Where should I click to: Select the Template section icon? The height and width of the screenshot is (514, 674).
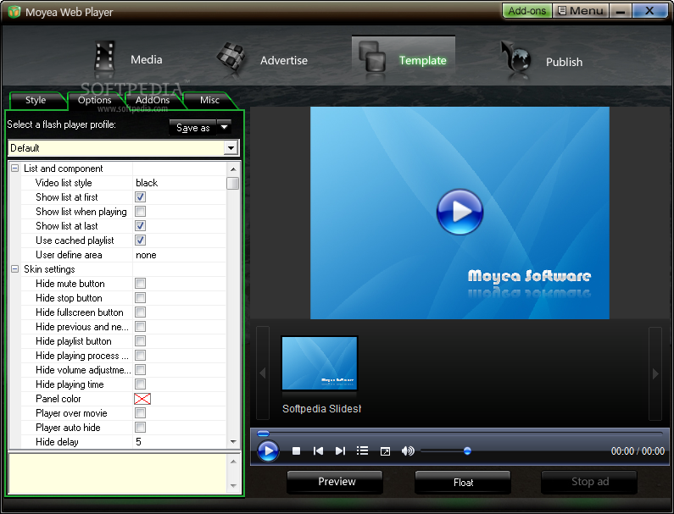coord(372,57)
